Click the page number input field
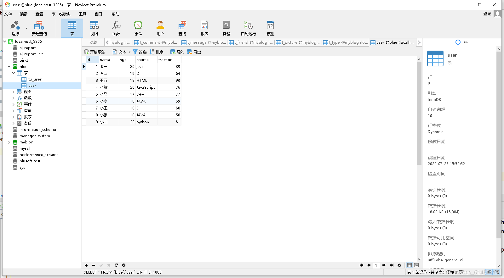Screen dimensions: 504x278 click(376, 265)
